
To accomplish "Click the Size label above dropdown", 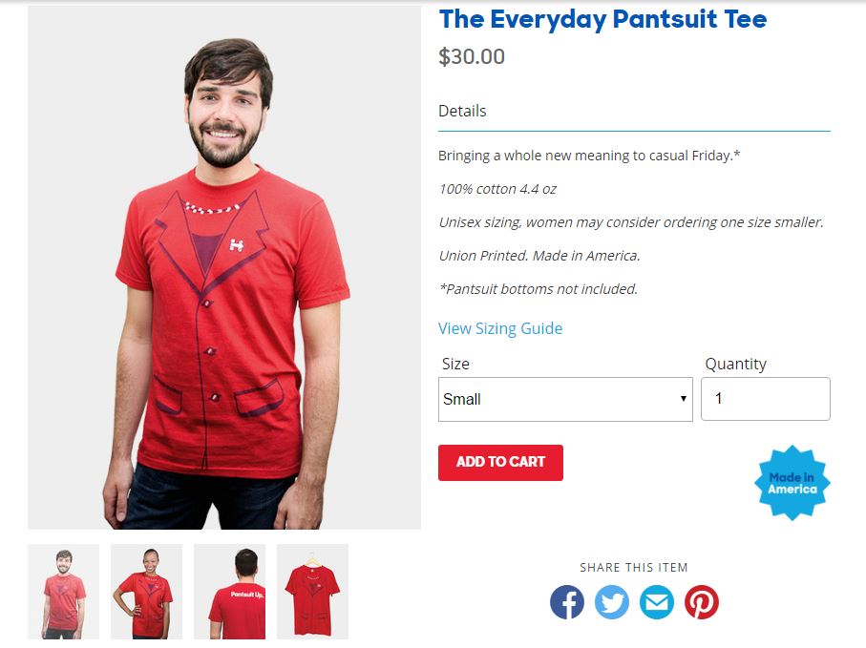I will [455, 364].
